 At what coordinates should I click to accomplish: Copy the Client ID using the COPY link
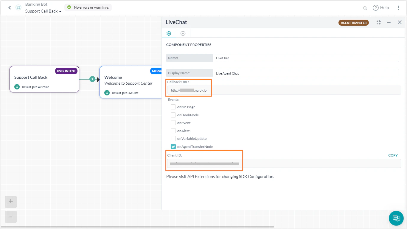(393, 155)
